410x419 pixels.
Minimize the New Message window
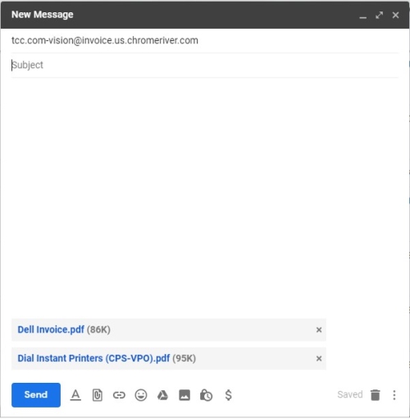coord(363,16)
